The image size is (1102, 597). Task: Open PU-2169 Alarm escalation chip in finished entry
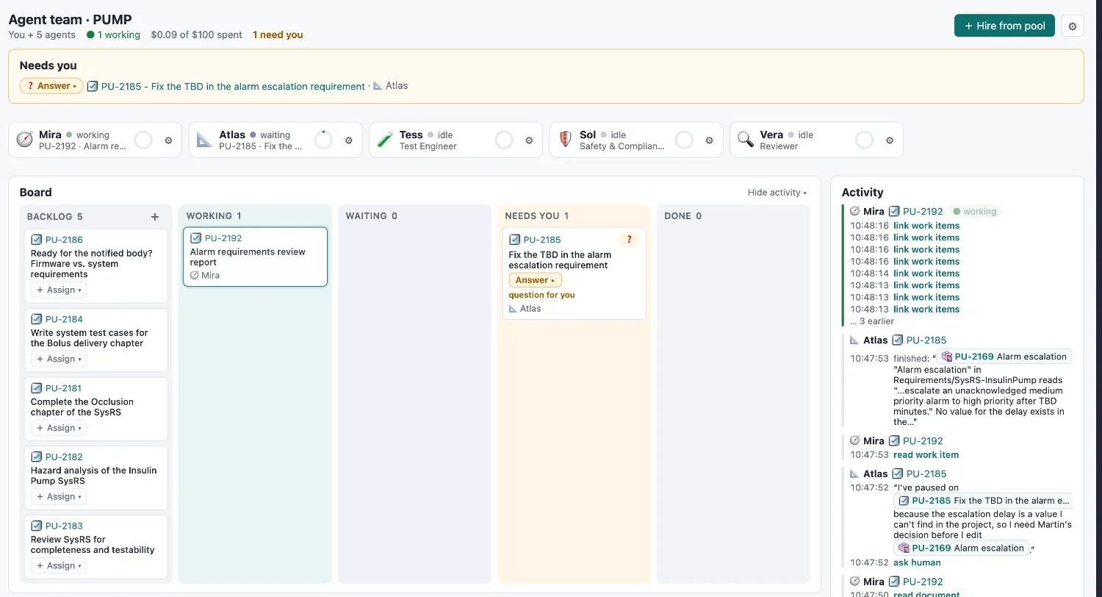1004,357
